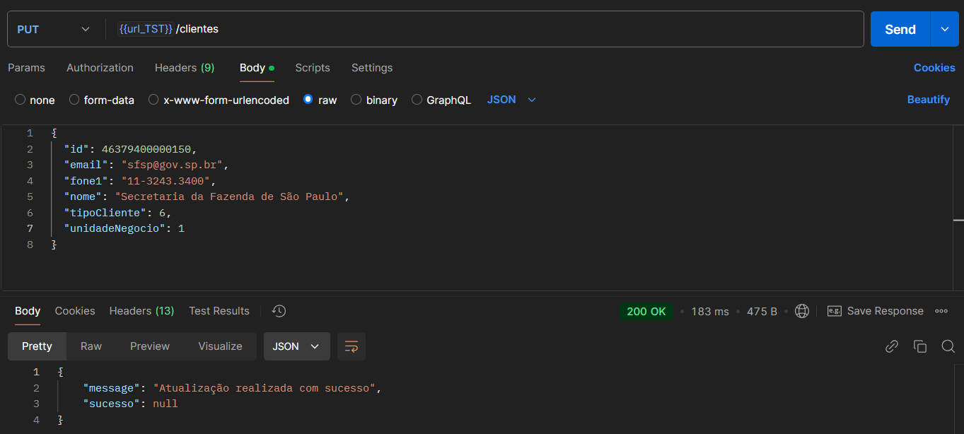Click the wrap lines icon in response

coord(352,346)
